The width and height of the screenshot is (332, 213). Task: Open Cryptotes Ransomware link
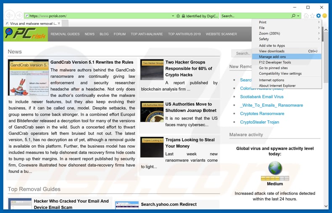[x=262, y=114]
